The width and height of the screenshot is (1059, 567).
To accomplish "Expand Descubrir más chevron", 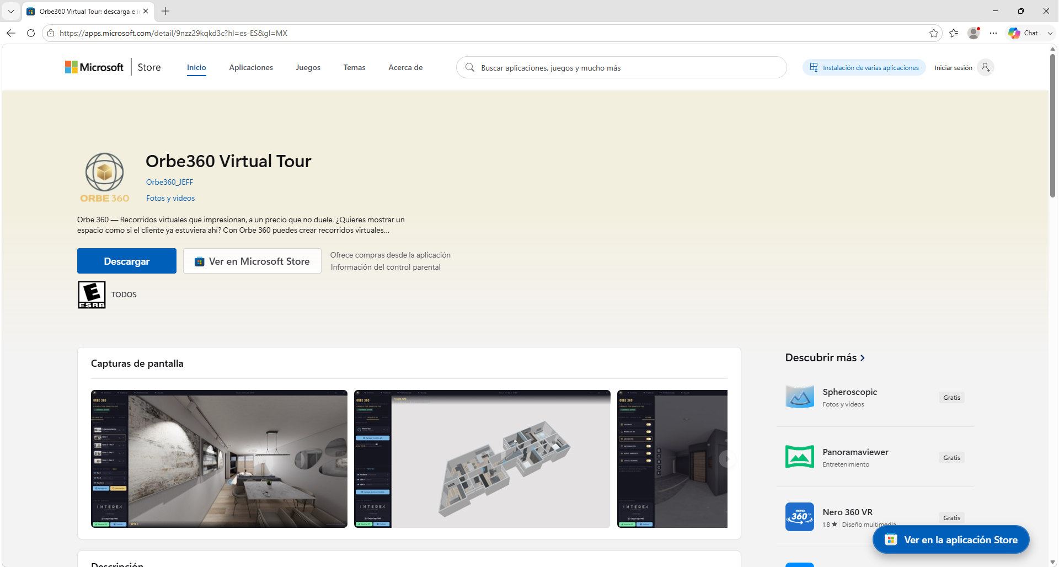I will (863, 358).
